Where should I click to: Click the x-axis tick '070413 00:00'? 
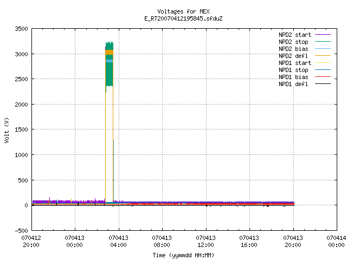[x=75, y=242]
